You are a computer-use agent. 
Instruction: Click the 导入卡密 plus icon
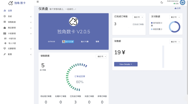(x=5, y=43)
